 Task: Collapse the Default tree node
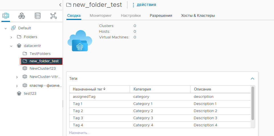point(6,28)
